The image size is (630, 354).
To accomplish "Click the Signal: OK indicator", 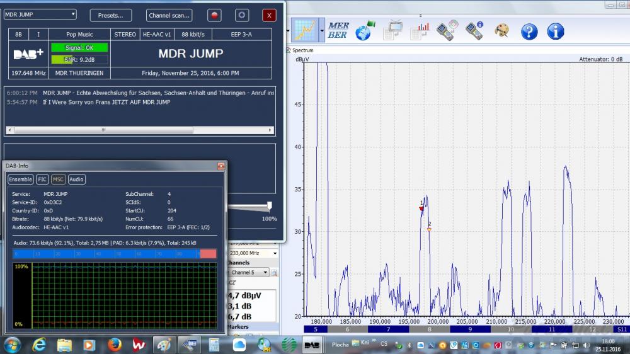I will pyautogui.click(x=79, y=47).
